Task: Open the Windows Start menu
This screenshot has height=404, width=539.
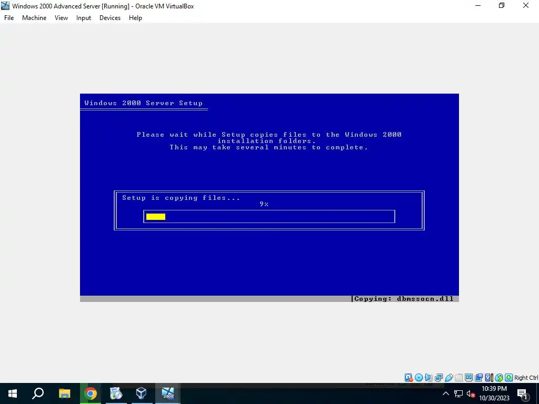Action: tap(13, 393)
